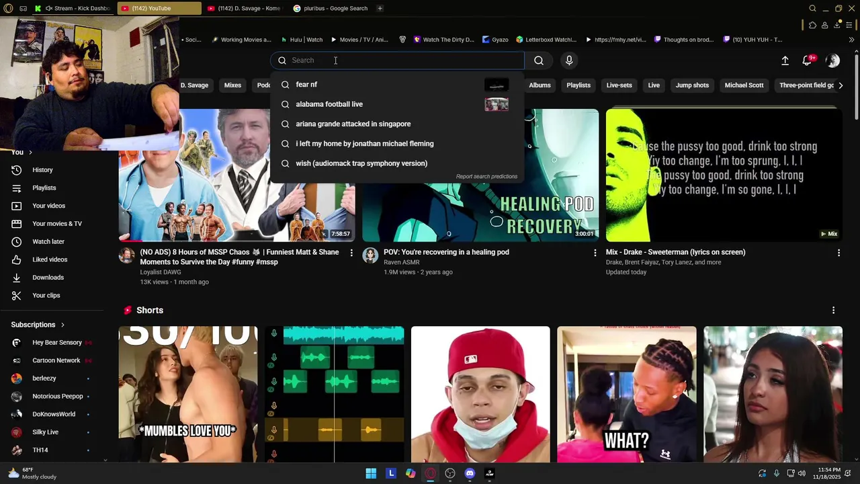Show more bookmarks overflow chevron
The image size is (860, 484).
(x=852, y=40)
